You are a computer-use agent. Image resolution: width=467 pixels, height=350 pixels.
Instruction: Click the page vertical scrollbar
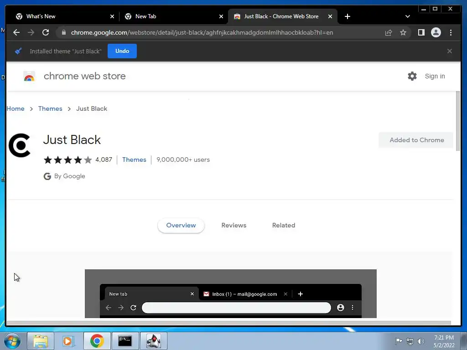(x=458, y=121)
